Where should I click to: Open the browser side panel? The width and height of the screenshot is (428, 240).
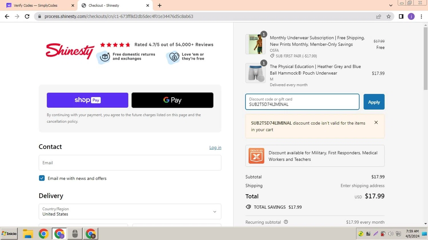coord(401,17)
